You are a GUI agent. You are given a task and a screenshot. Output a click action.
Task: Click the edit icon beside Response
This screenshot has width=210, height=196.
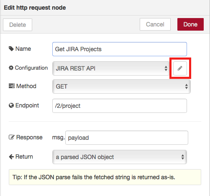click(12, 137)
